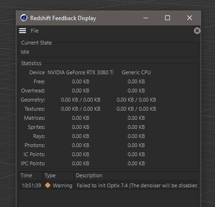Click the Time column header
215x207 pixels.
coord(31,176)
